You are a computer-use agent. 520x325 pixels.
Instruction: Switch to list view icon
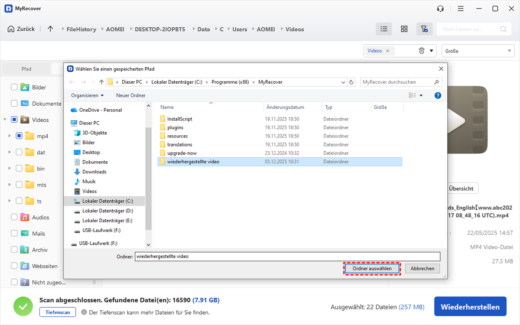(383, 29)
